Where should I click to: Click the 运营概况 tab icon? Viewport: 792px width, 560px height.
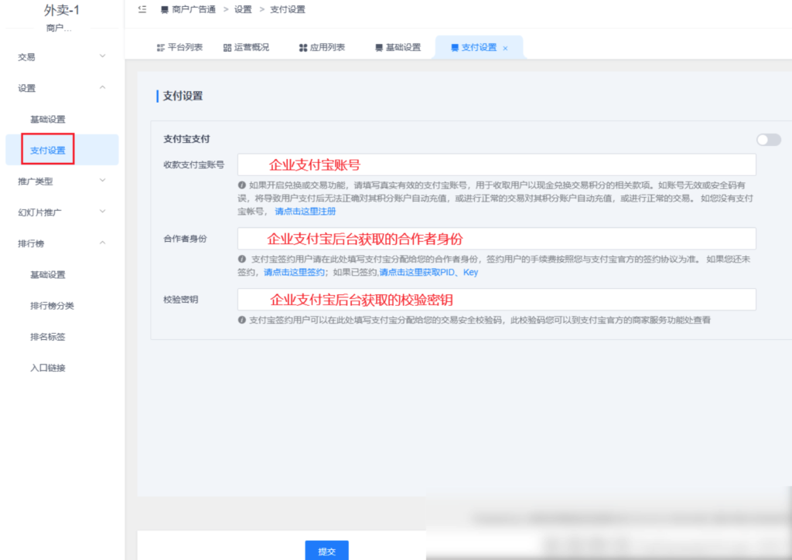[226, 47]
